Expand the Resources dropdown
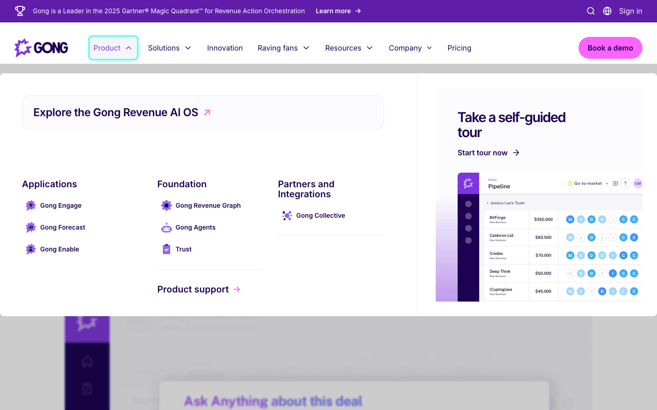Screen dimensions: 657x410 pyautogui.click(x=349, y=48)
